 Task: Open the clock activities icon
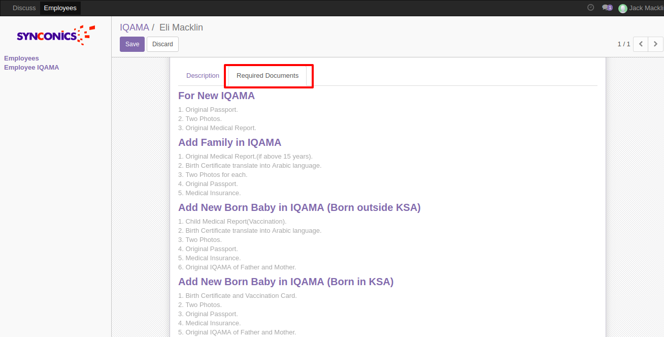coord(590,8)
